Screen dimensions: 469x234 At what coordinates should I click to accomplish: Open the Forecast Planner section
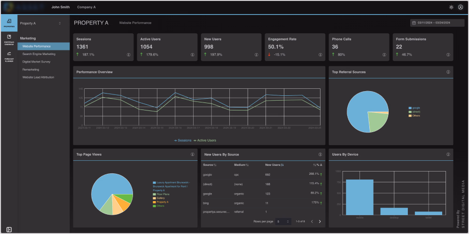click(x=9, y=56)
